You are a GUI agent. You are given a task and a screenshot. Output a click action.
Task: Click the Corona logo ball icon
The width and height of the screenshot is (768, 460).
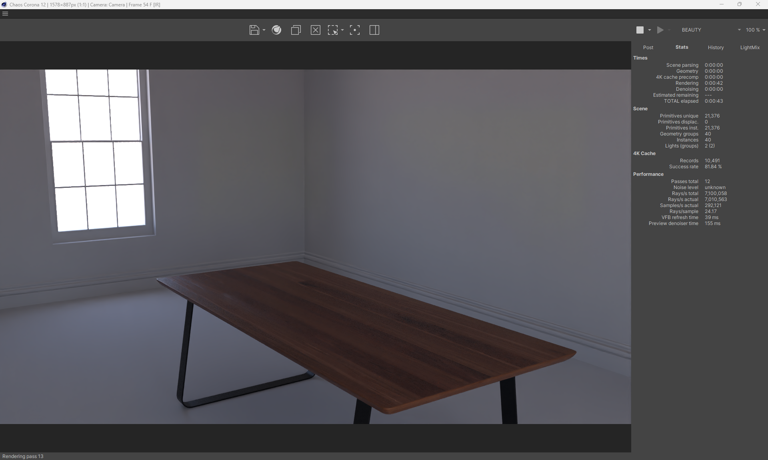pyautogui.click(x=276, y=30)
